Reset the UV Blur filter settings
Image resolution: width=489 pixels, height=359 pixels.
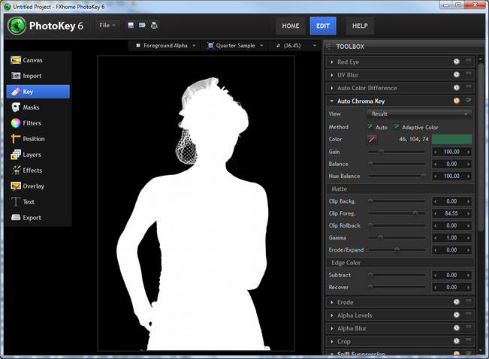tap(457, 74)
